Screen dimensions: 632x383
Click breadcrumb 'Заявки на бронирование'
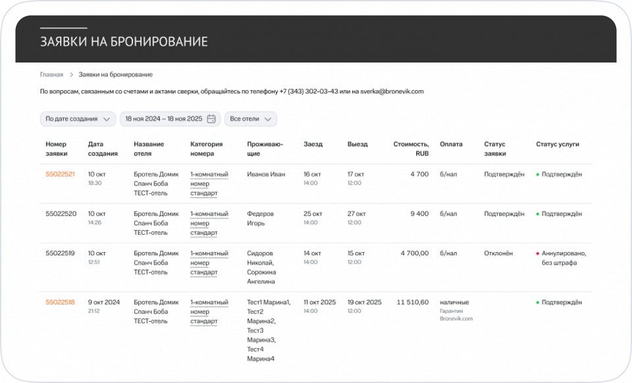(116, 74)
